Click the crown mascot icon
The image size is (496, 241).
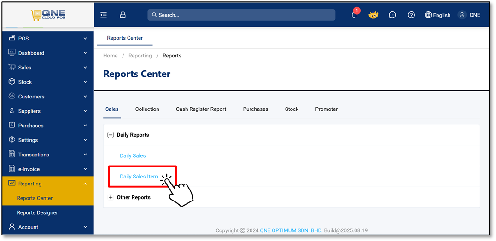coord(373,15)
